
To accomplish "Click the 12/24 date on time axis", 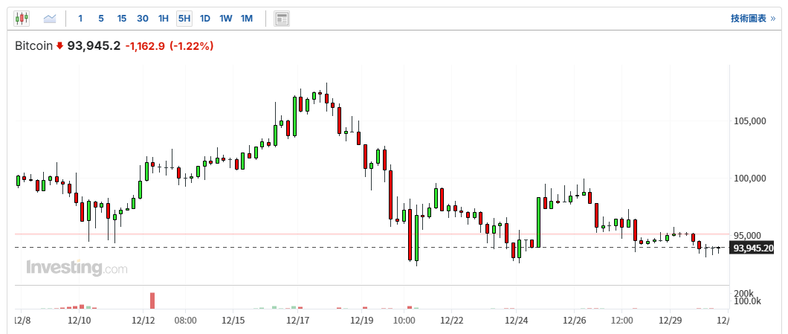I will 516,320.
